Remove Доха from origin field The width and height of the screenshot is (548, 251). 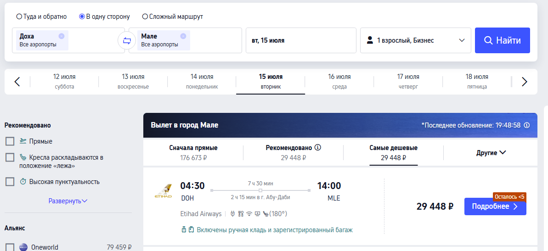(x=62, y=36)
